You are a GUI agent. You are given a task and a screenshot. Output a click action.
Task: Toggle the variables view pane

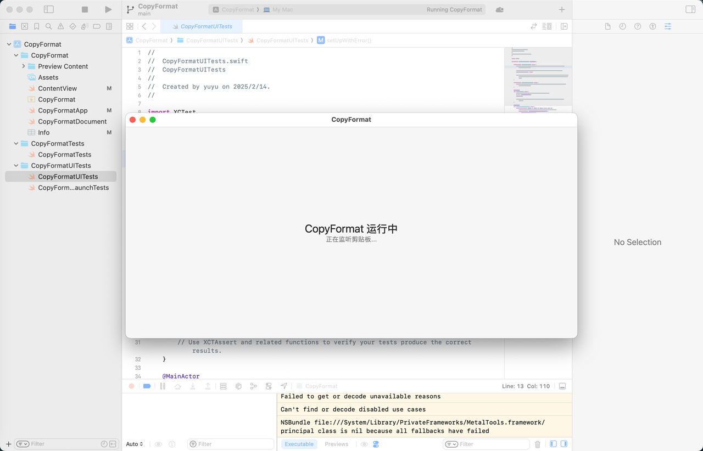click(553, 444)
